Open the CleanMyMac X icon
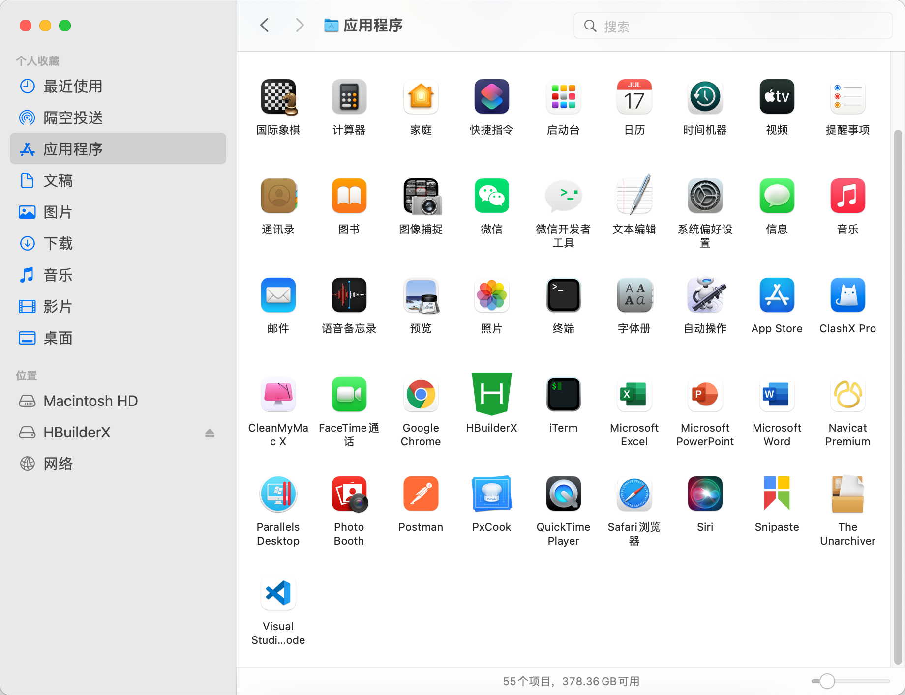Viewport: 905px width, 695px height. pyautogui.click(x=278, y=395)
